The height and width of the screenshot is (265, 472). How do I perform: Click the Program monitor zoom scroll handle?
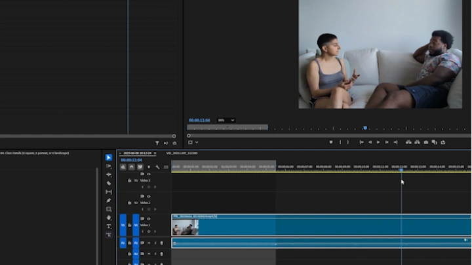point(189,136)
